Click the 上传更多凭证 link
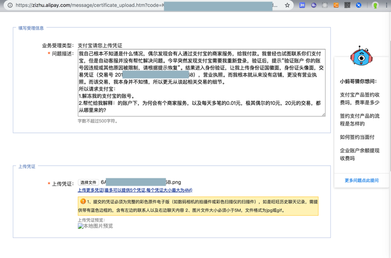The width and height of the screenshot is (391, 258). pyautogui.click(x=135, y=190)
